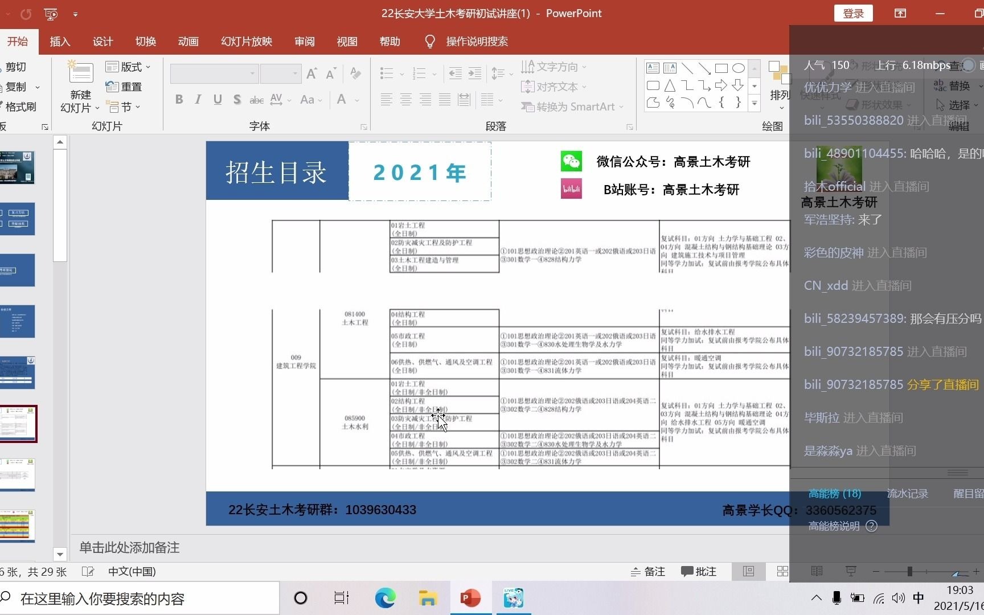
Task: Select the Isosceles Triangle shape
Action: (670, 85)
